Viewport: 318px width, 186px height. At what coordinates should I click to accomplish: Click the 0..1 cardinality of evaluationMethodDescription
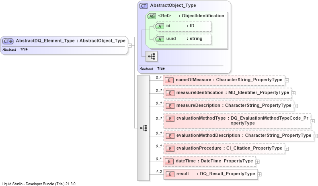[159, 133]
